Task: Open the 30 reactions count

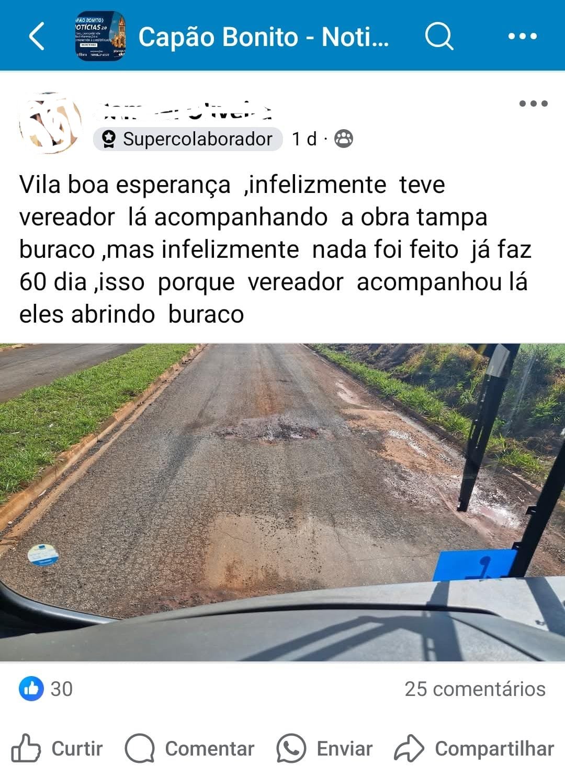Action: coord(62,689)
